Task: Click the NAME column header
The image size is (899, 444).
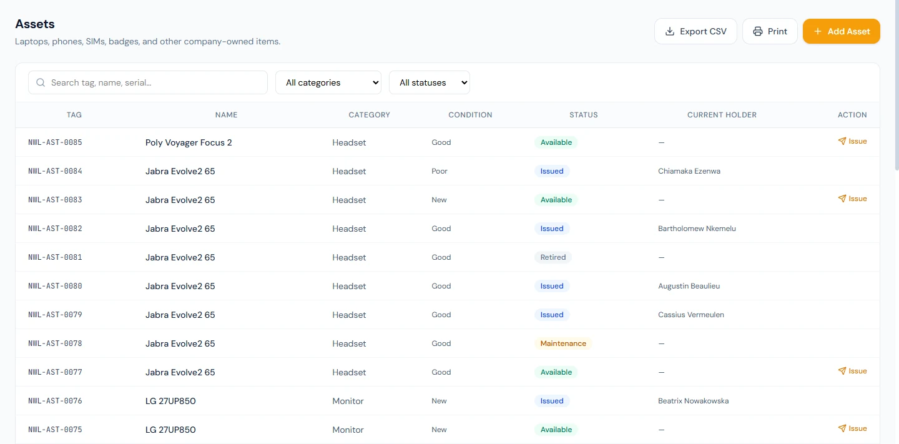Action: [x=227, y=115]
